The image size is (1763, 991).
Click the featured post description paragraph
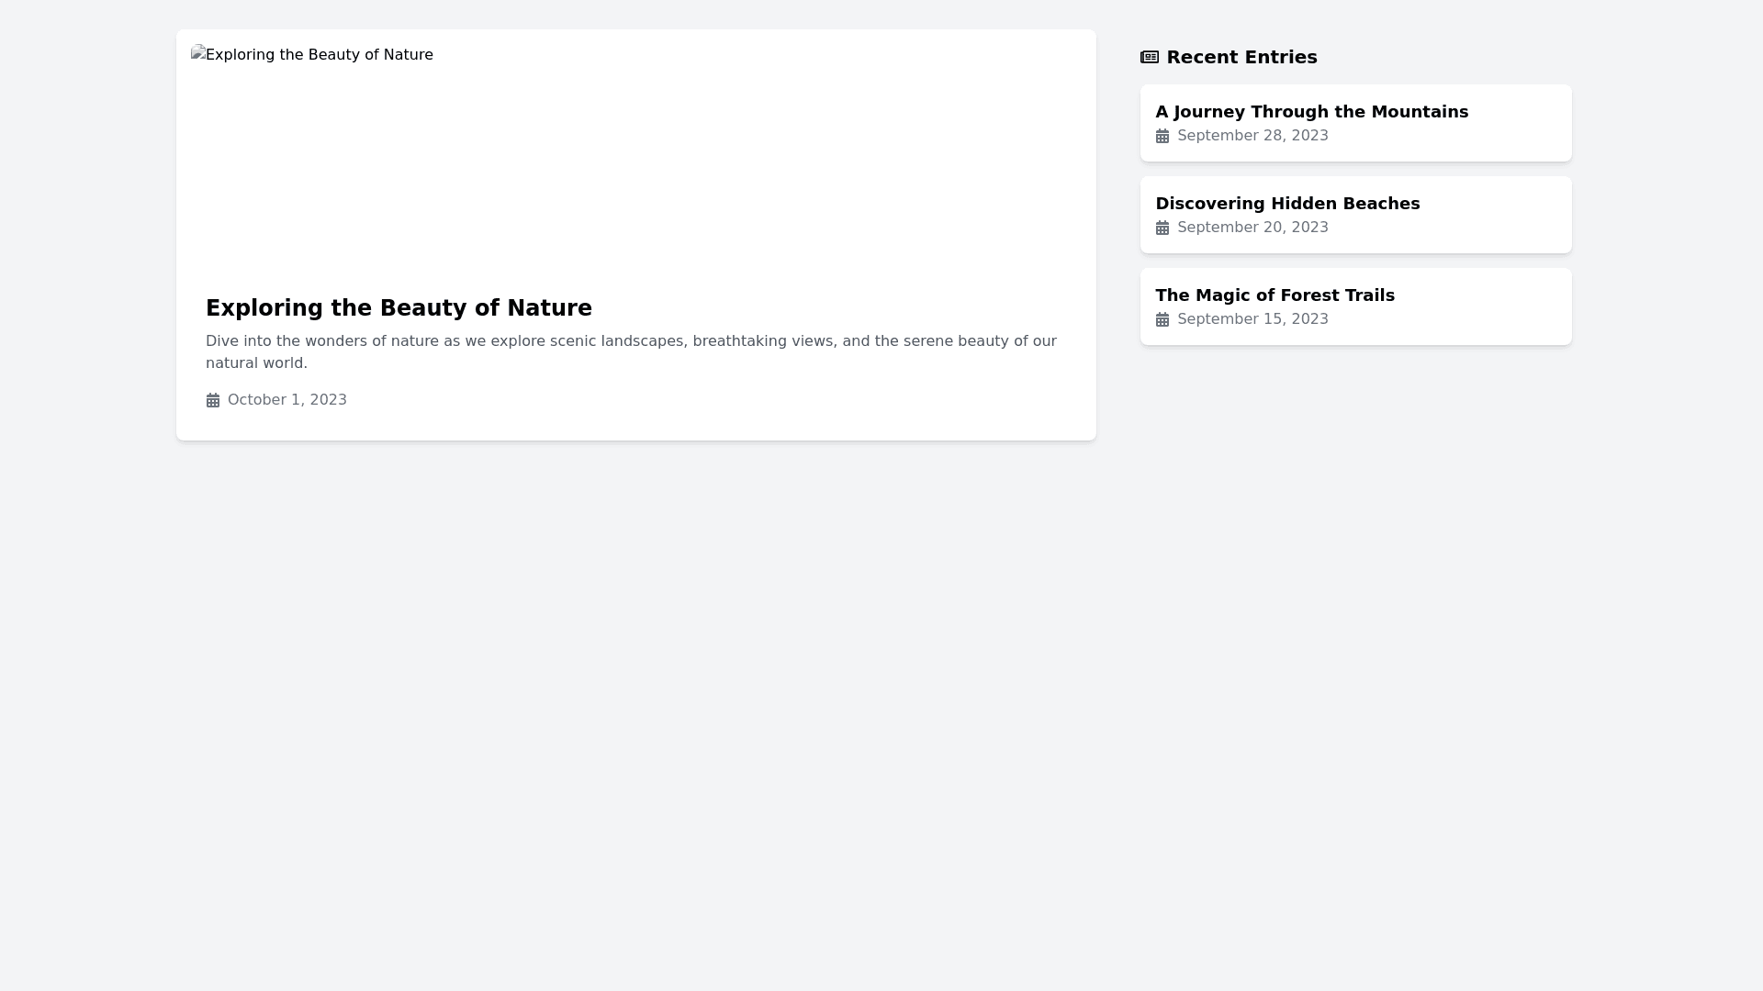(630, 351)
